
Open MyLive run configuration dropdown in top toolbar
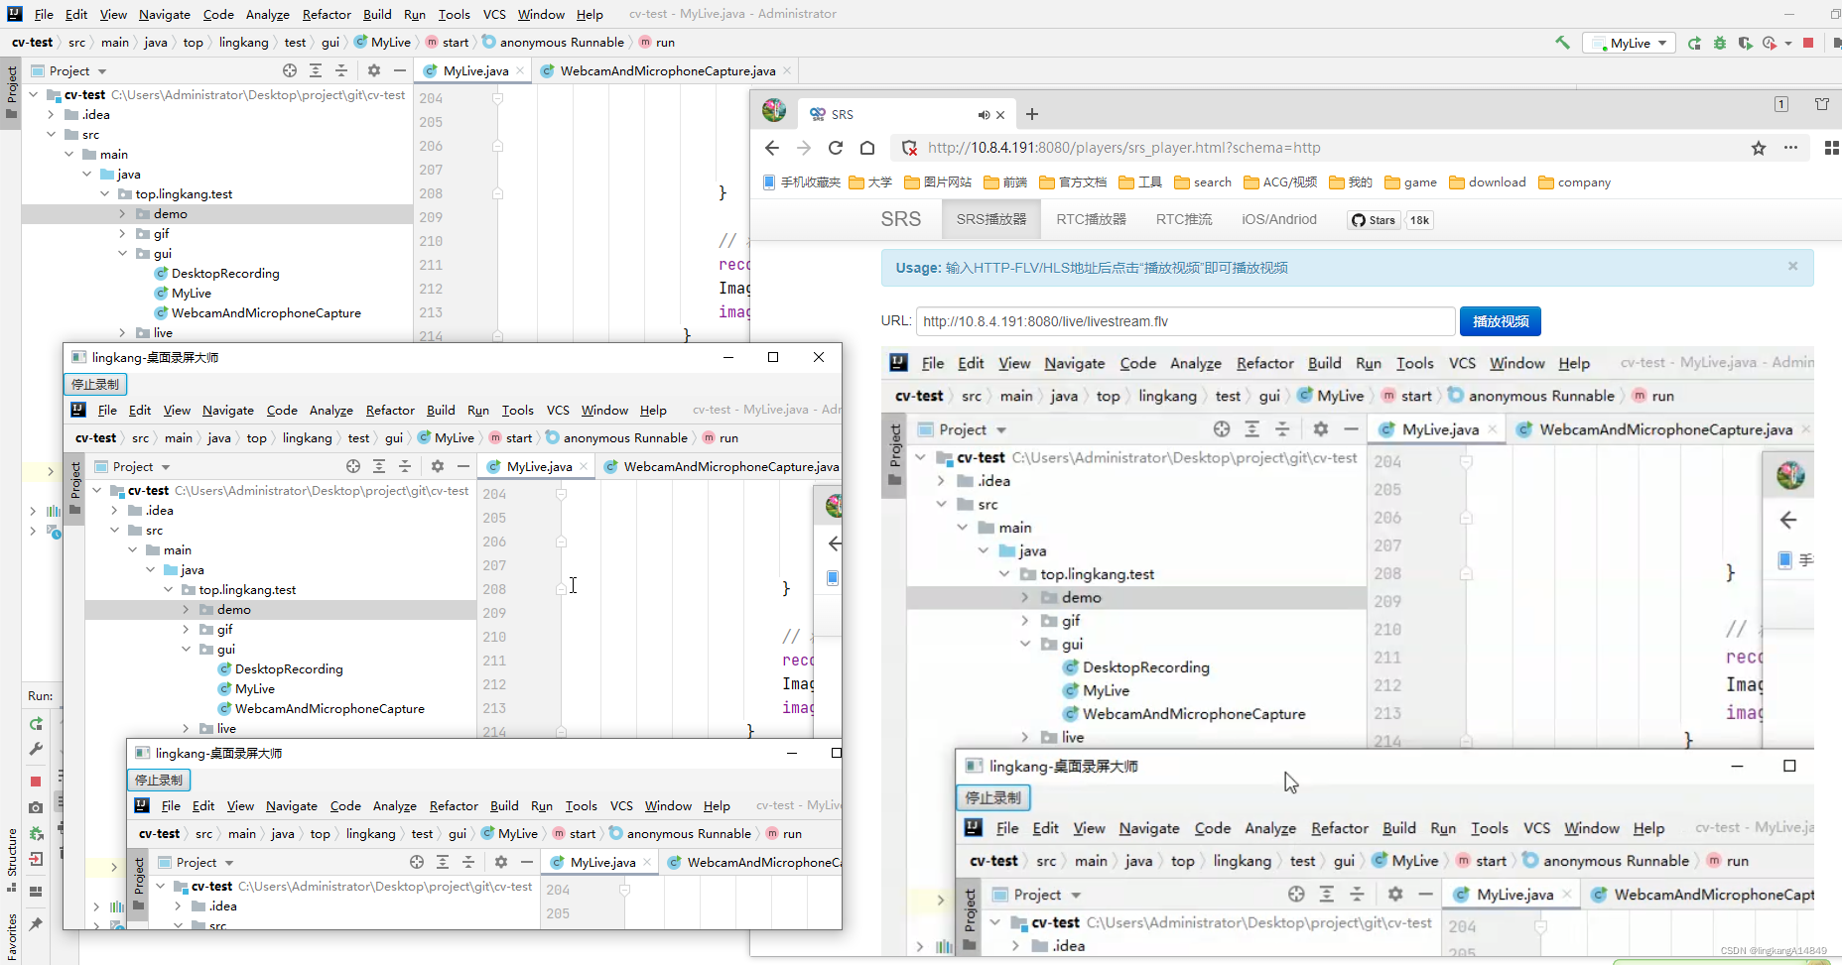(x=1630, y=43)
